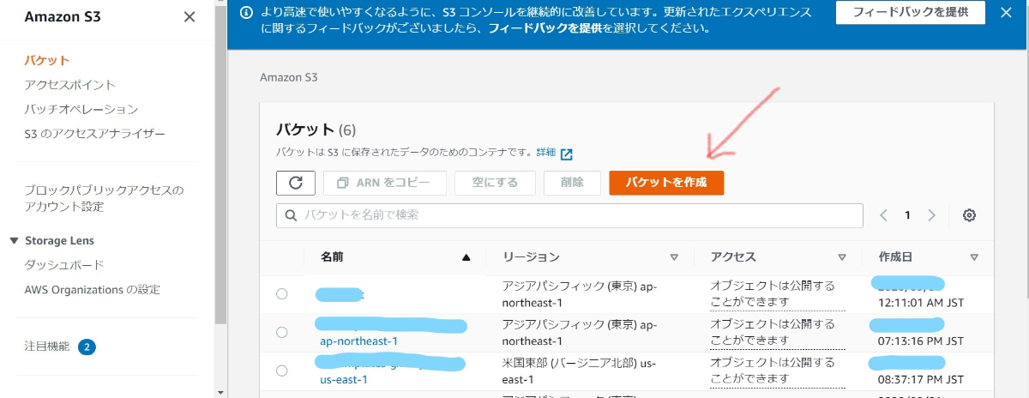Screen dimensions: 1029x398
Task: Click the バケットを名前で検索 search field
Action: (569, 215)
